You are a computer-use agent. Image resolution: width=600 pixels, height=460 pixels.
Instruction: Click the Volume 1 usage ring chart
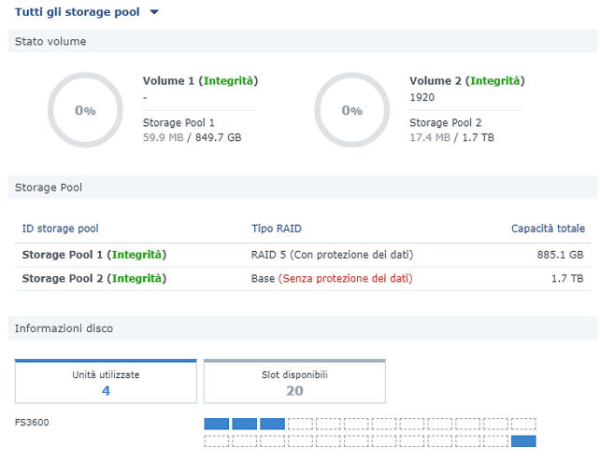click(x=84, y=110)
